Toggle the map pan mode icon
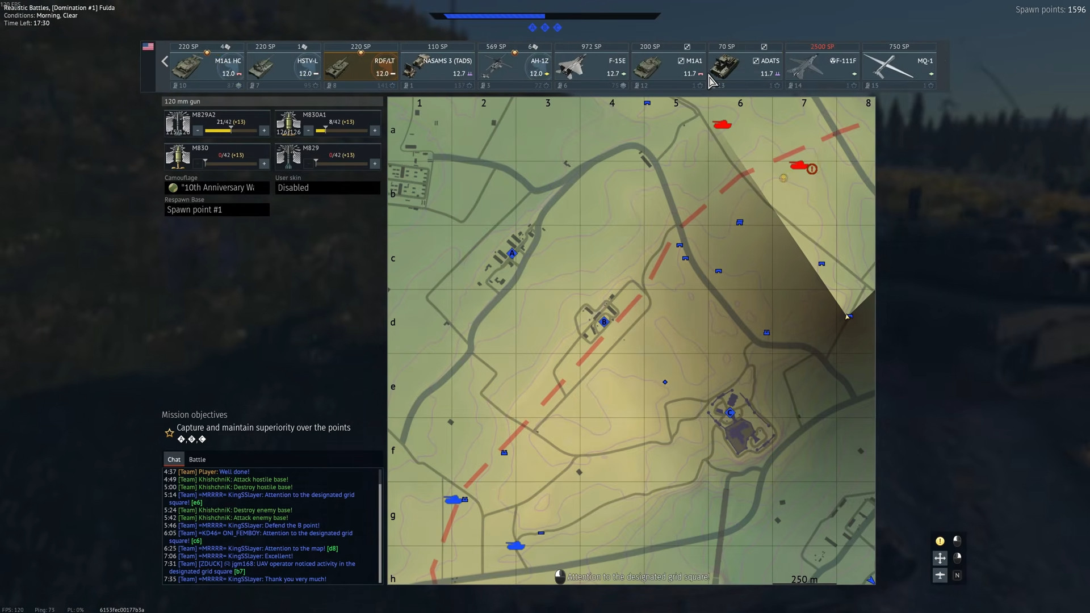 [x=940, y=558]
